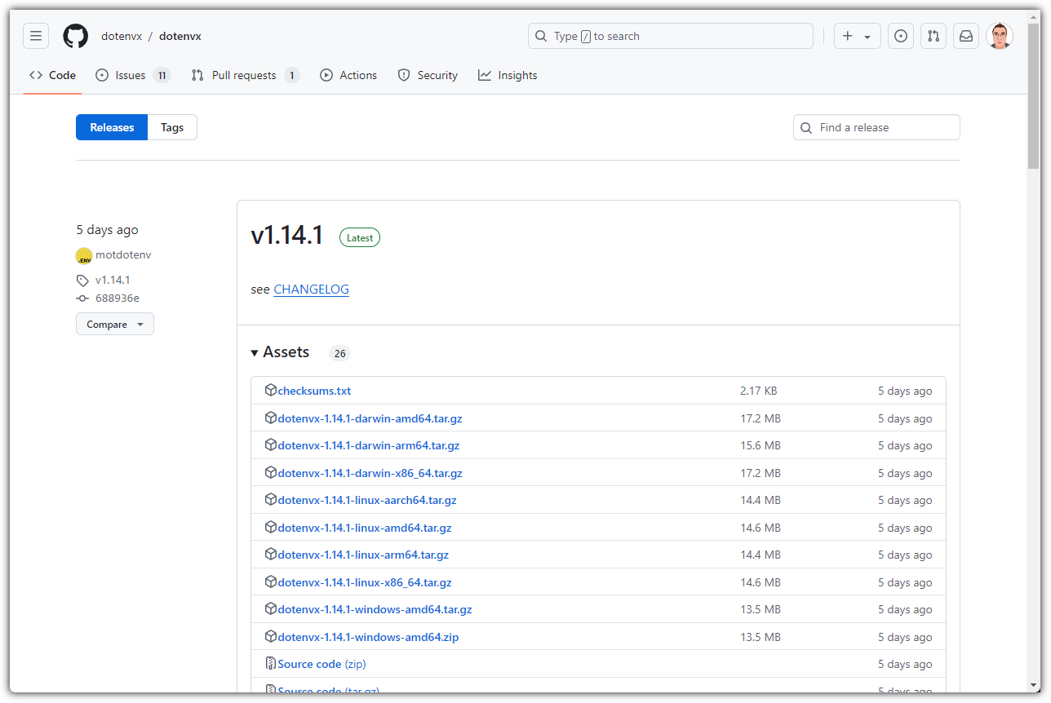Screen dimensions: 1051x703
Task: Download Source code (zip)
Action: 322,664
